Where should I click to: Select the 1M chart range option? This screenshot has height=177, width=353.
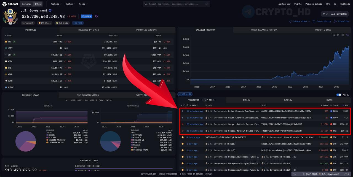coord(338,35)
